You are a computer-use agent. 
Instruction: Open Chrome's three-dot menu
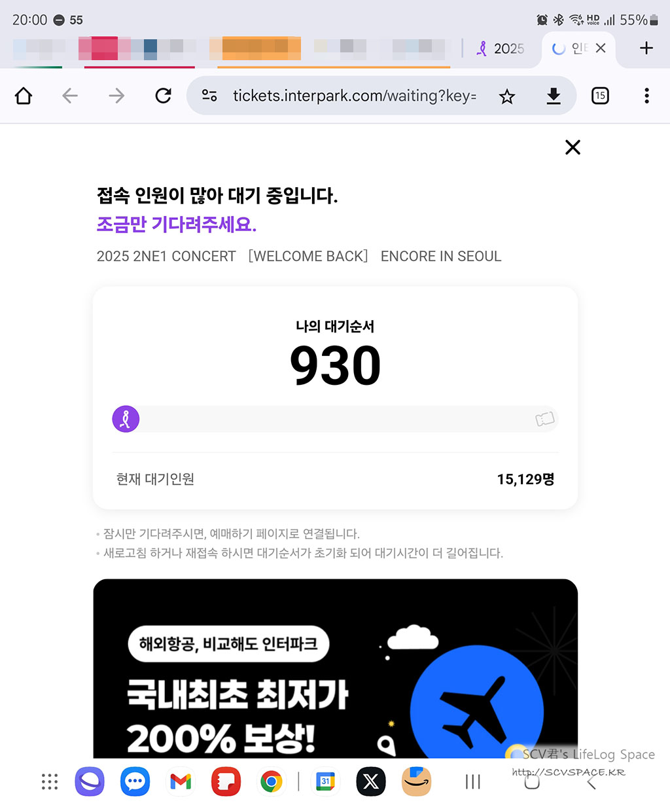[x=646, y=96]
